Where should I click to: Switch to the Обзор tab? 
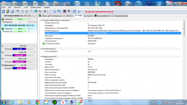click(43, 16)
